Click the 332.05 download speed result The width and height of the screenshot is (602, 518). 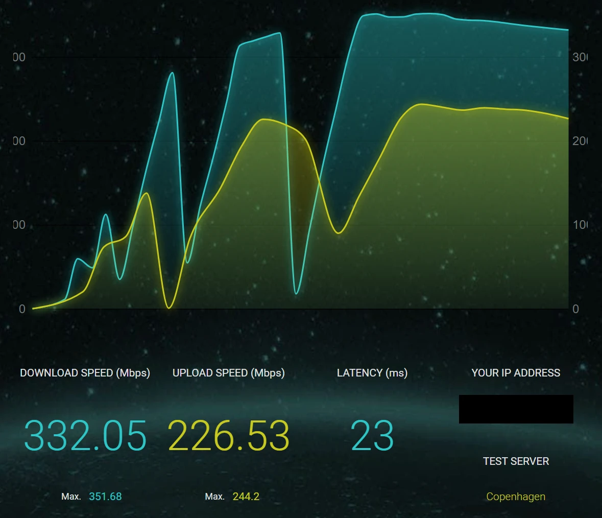tap(85, 436)
